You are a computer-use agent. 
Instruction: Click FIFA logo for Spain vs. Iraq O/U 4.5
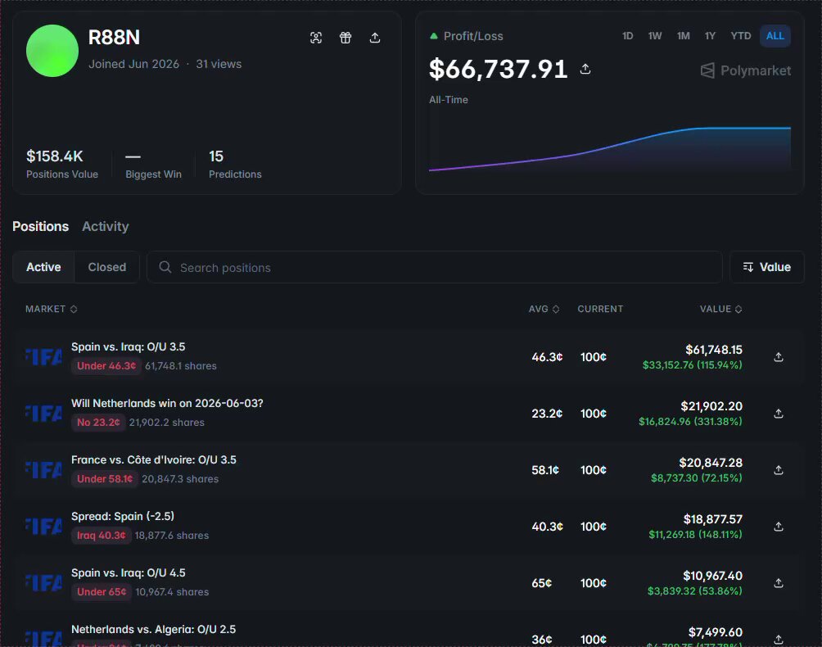pos(43,583)
